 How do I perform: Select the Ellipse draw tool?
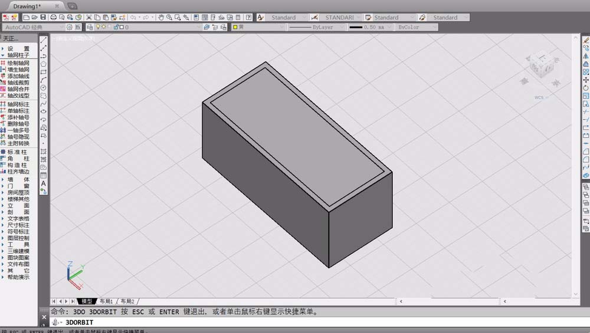coord(44,111)
